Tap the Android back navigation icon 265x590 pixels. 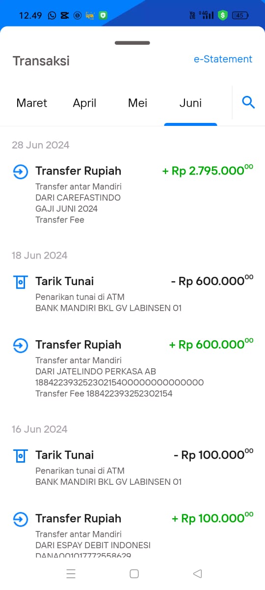[x=197, y=573]
